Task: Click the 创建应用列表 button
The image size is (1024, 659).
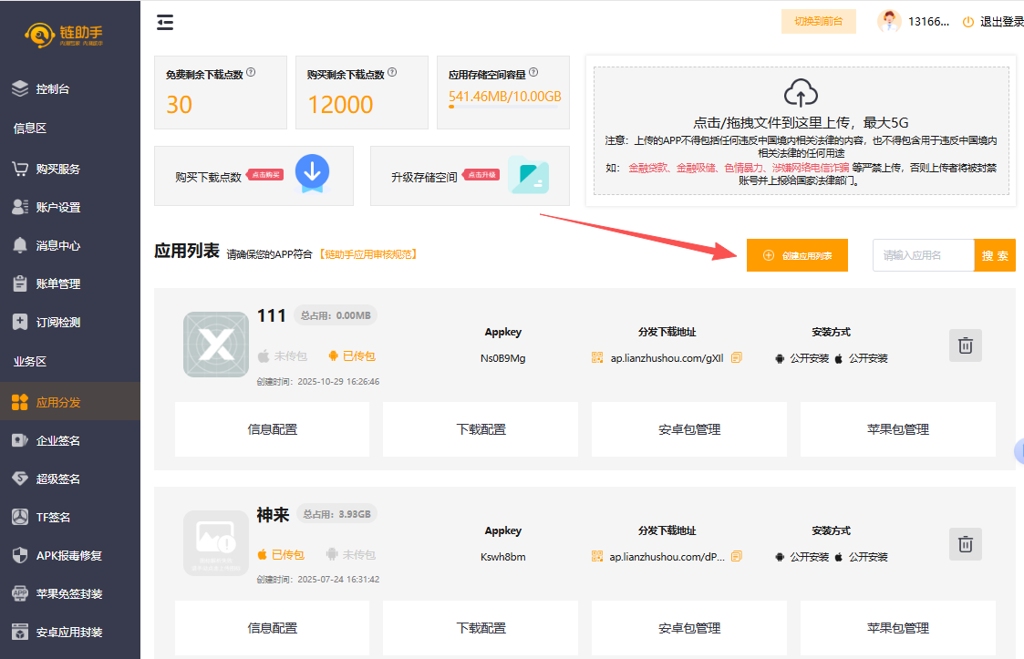Action: 797,256
